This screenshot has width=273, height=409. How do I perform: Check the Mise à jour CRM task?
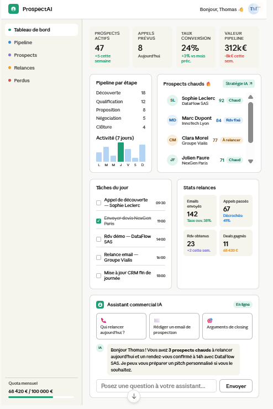pos(98,276)
